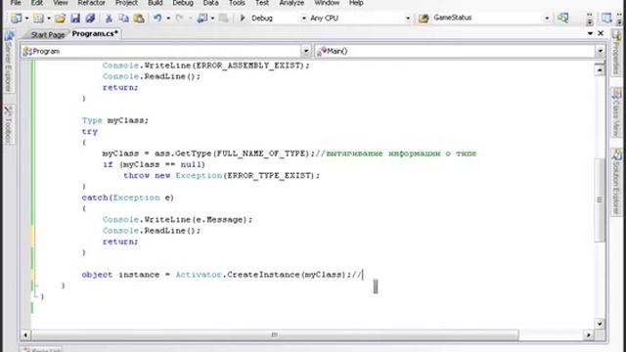Click the Add New Item toolbar icon
Image resolution: width=626 pixels, height=352 pixels.
pyautogui.click(x=38, y=18)
